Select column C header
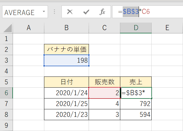183x131 pixels. (104, 28)
